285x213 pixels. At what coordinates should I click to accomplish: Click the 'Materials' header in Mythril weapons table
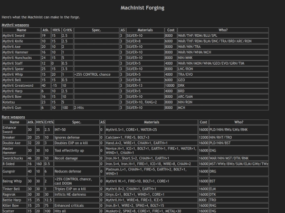click(145, 30)
